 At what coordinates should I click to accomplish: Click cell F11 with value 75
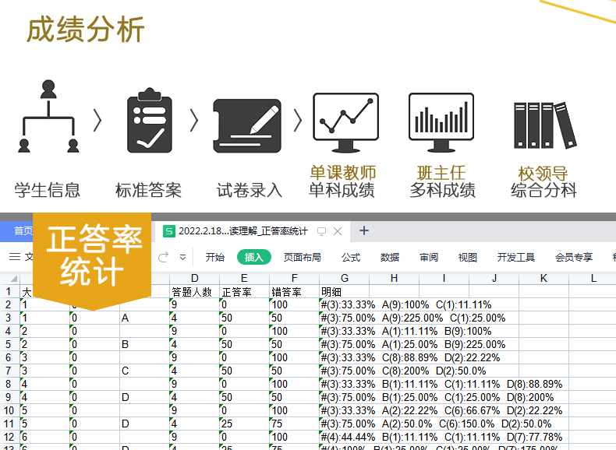[294, 424]
